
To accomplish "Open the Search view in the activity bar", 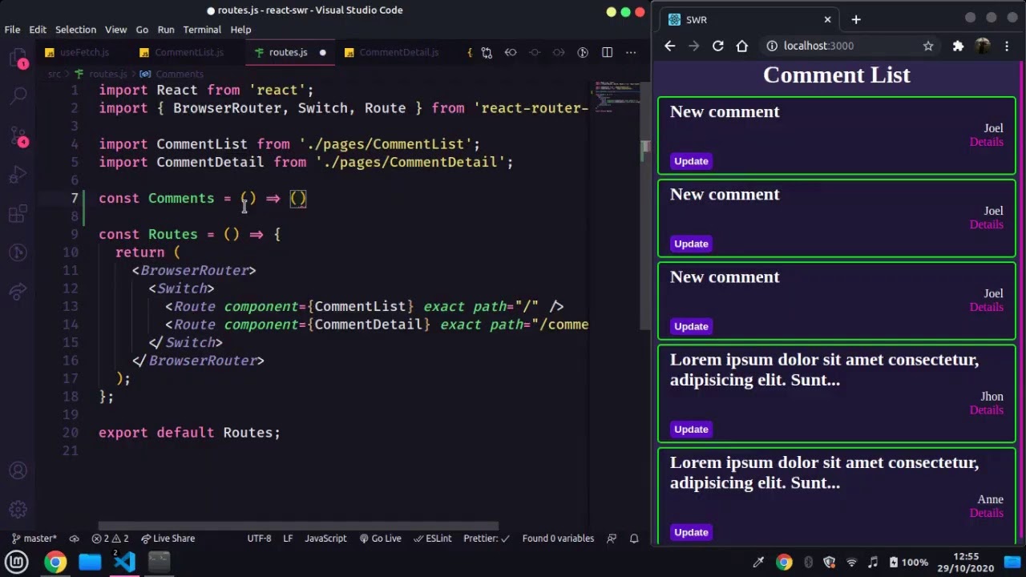I will click(18, 96).
